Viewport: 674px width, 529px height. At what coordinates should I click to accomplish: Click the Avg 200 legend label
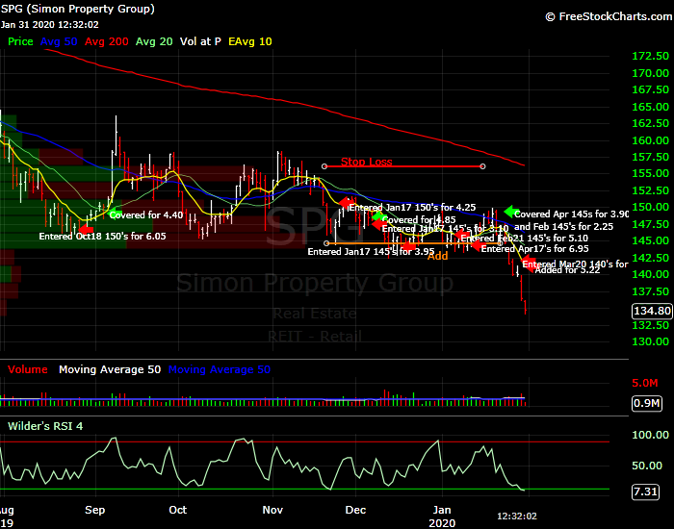pyautogui.click(x=107, y=41)
